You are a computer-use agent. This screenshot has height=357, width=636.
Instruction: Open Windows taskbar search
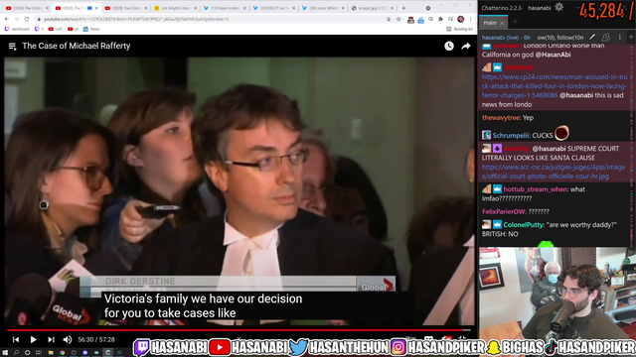pos(16,353)
